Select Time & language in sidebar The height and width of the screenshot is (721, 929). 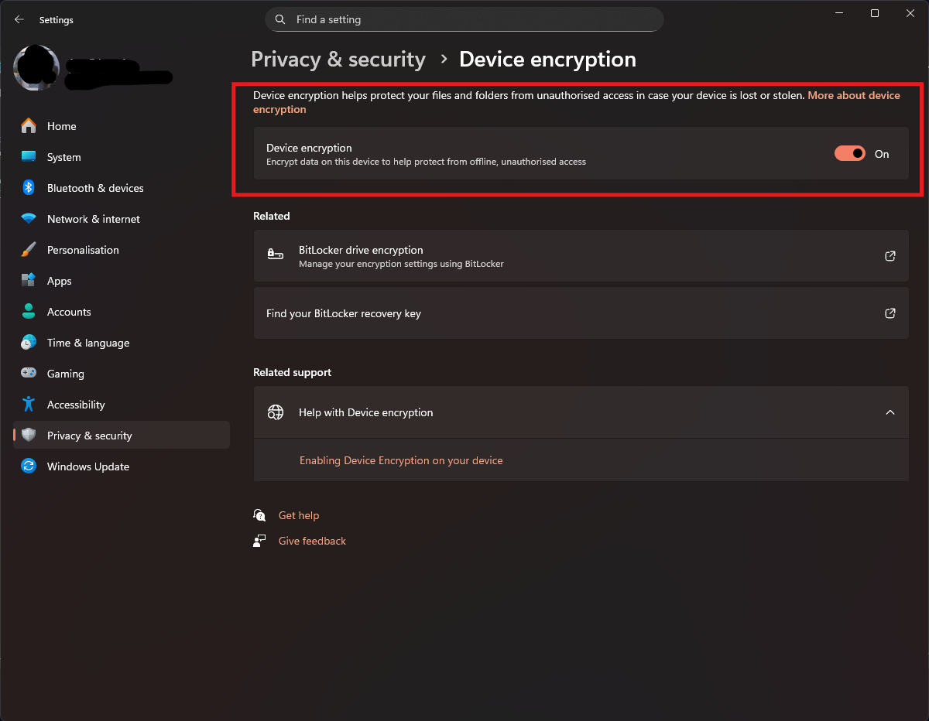[x=87, y=343]
